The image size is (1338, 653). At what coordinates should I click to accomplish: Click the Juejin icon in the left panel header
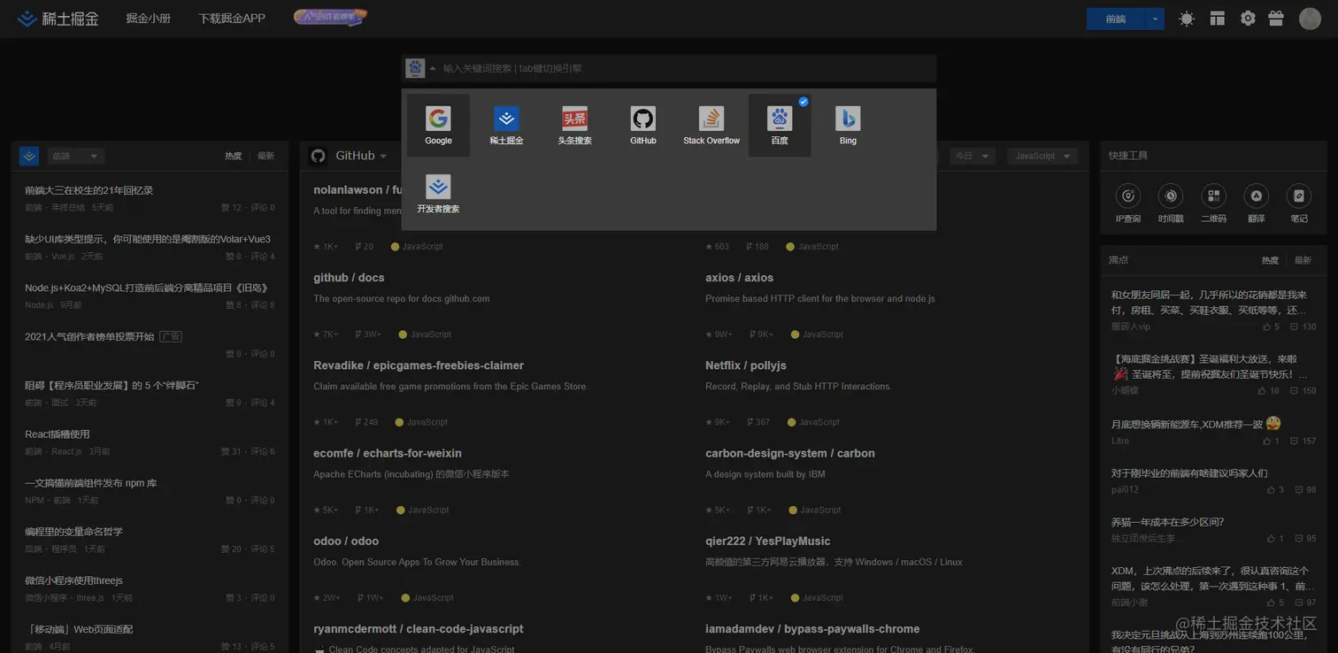coord(29,156)
